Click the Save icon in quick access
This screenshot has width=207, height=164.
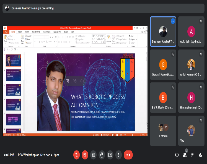tap(5, 50)
